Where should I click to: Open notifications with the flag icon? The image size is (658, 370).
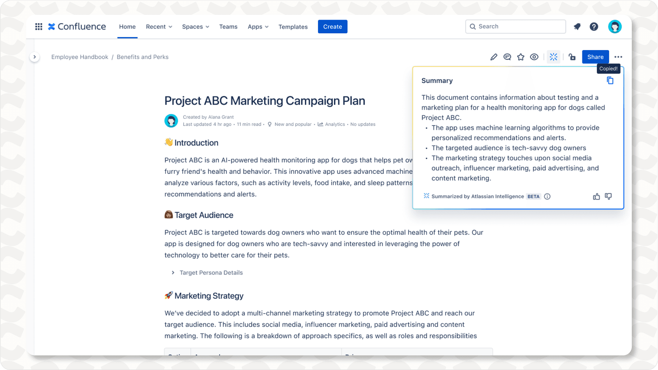(577, 27)
